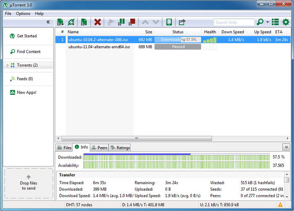Select Torrents (2) in sidebar

pyautogui.click(x=28, y=65)
